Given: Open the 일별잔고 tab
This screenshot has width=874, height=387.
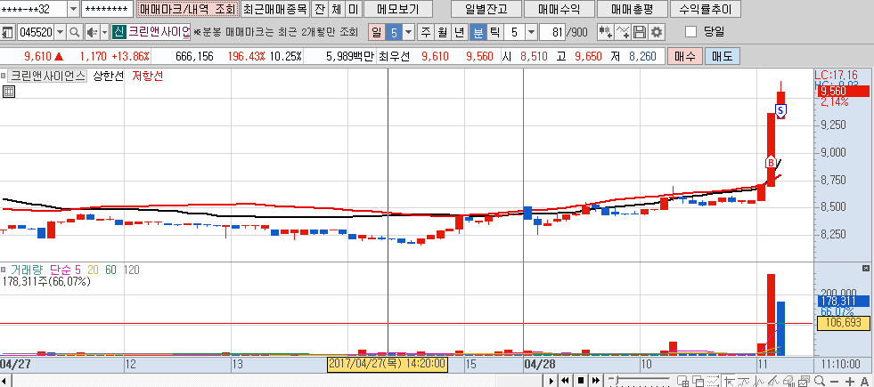Looking at the screenshot, I should point(478,9).
